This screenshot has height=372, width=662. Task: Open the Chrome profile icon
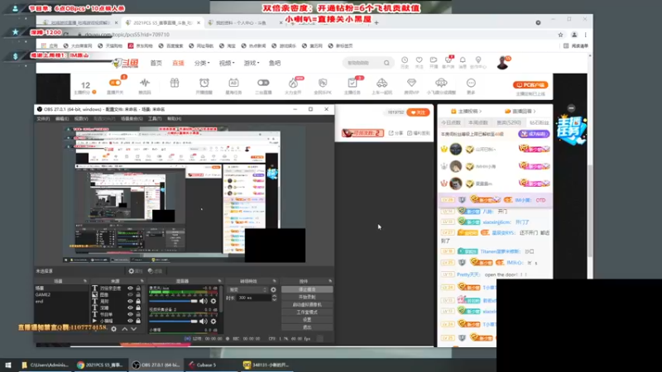(x=574, y=35)
